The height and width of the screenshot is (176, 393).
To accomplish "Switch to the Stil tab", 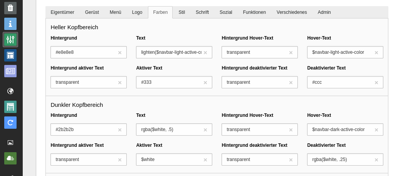I will tap(182, 12).
